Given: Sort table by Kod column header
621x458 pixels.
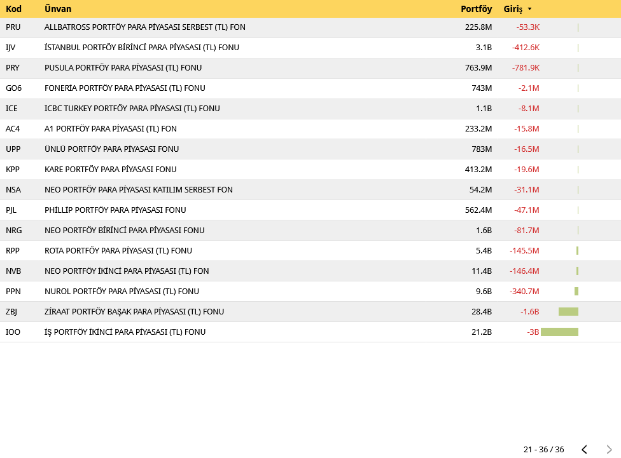Looking at the screenshot, I should pyautogui.click(x=13, y=9).
